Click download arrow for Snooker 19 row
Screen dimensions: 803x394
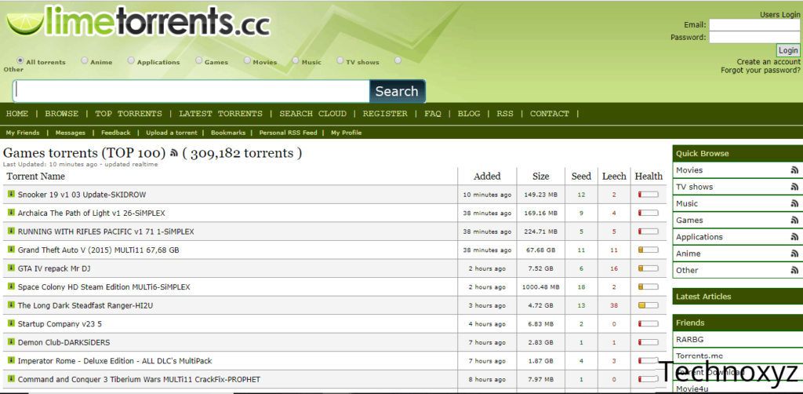tap(11, 194)
